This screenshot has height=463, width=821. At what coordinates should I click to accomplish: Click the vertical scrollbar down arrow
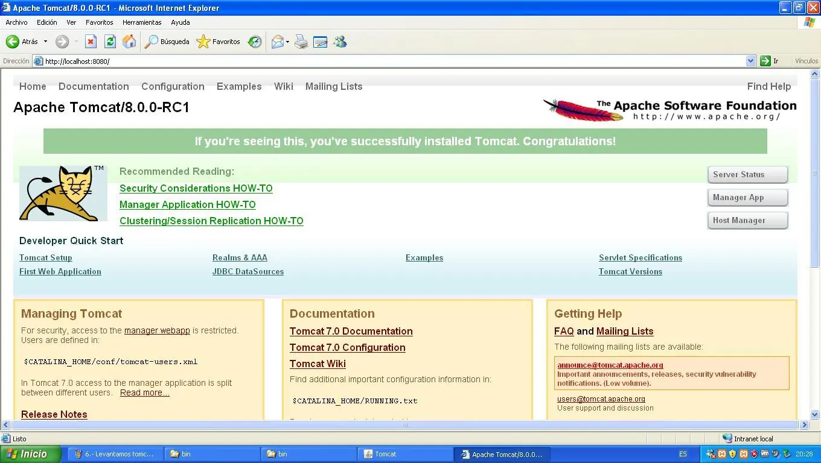pyautogui.click(x=815, y=415)
